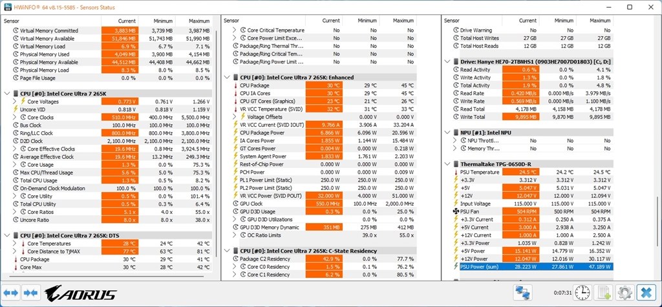
Task: Click the HWiNFO app icon in title bar
Action: [7, 7]
